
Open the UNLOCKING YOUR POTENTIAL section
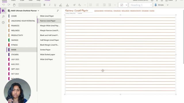pyautogui.click(x=22, y=21)
